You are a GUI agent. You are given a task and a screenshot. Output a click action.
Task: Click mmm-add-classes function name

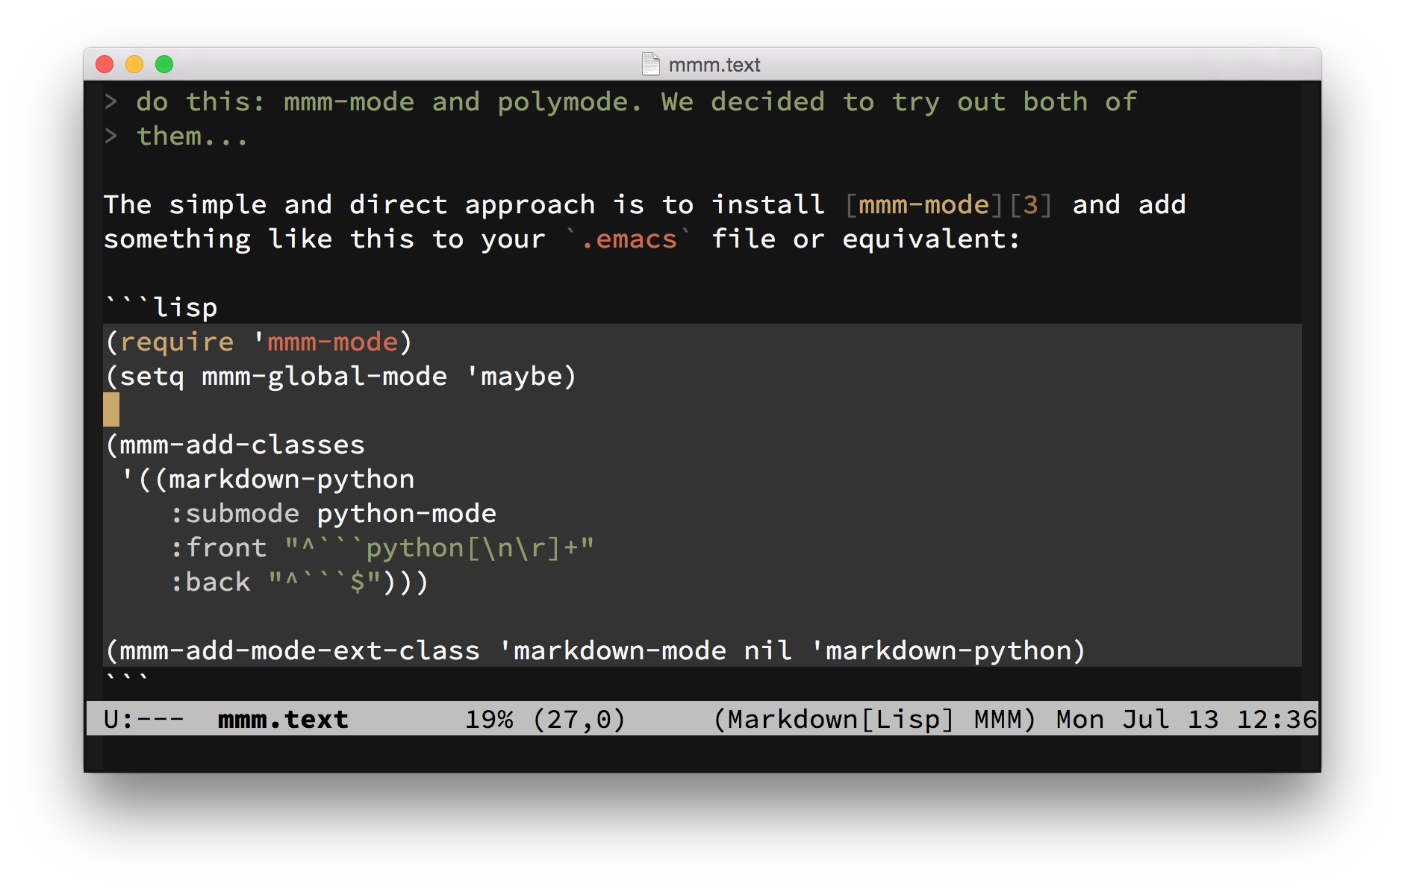pyautogui.click(x=242, y=445)
